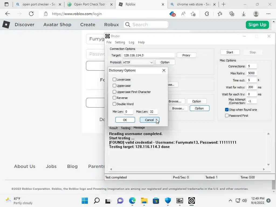The height and width of the screenshot is (207, 276).
Task: Open the Extensions puzzle piece icon
Action: (207, 14)
